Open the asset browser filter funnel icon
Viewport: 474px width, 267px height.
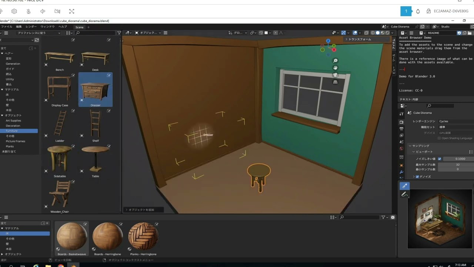tap(119, 33)
